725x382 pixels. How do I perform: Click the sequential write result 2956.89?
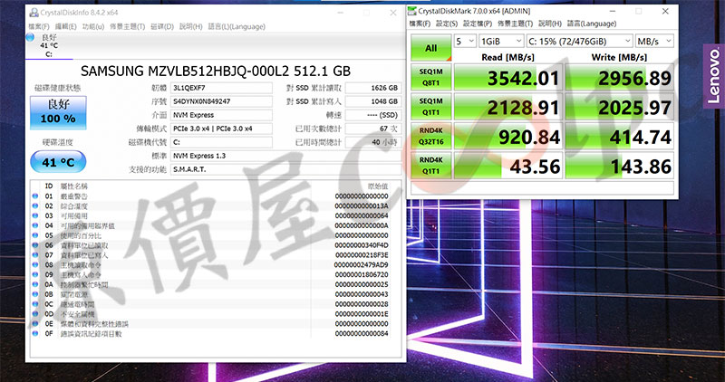pos(619,77)
